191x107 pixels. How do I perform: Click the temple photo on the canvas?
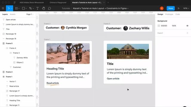point(128,51)
